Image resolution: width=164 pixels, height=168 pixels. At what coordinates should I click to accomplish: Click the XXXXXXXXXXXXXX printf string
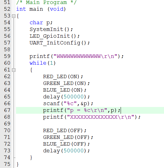tap(101, 117)
